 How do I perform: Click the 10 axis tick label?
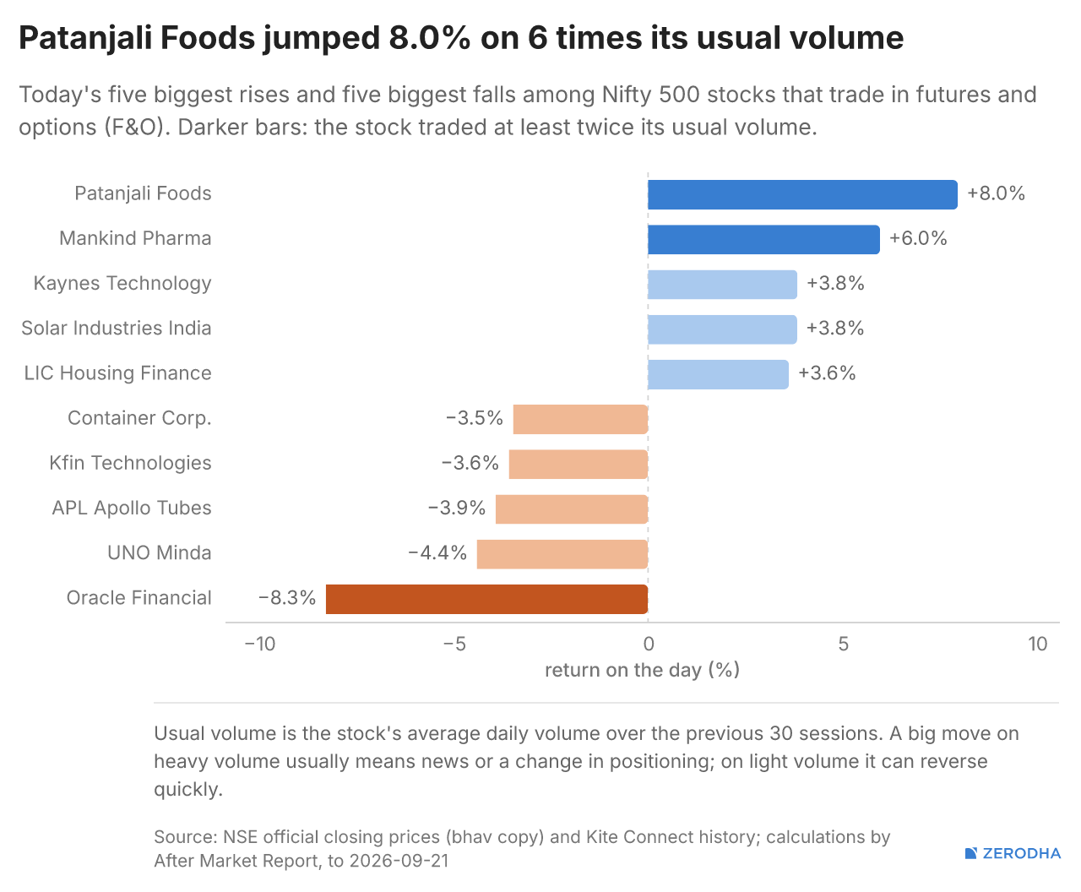click(x=1038, y=644)
